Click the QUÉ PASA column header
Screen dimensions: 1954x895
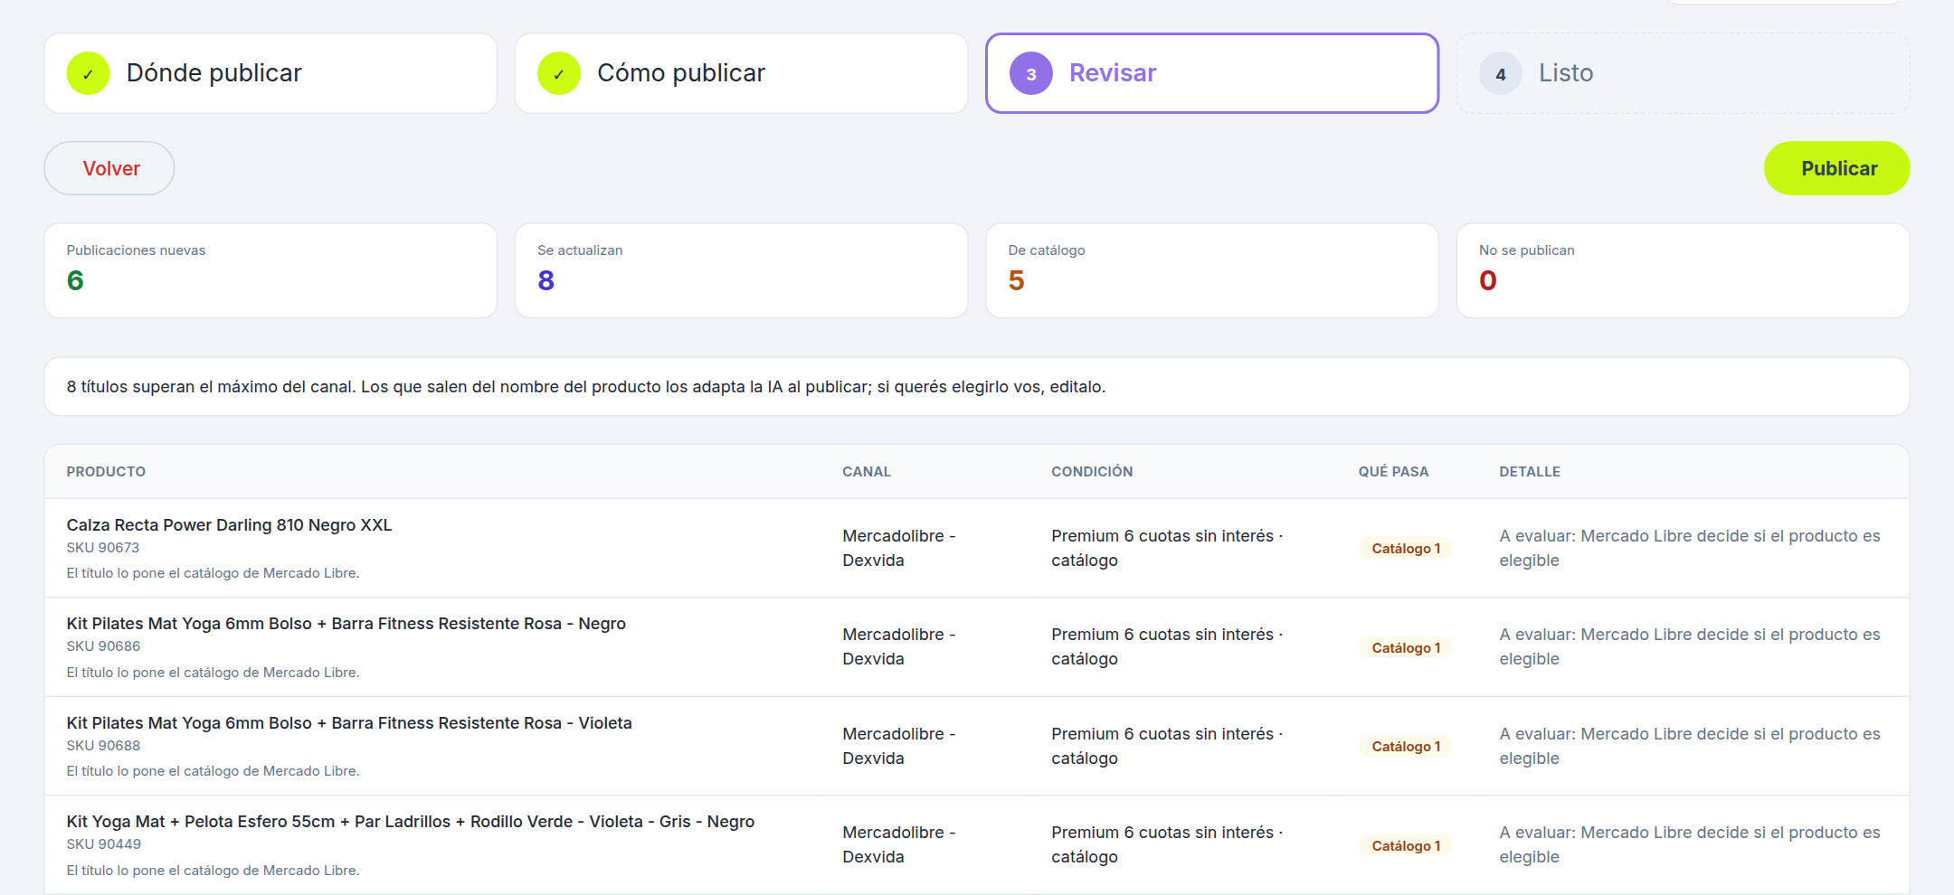coord(1393,472)
